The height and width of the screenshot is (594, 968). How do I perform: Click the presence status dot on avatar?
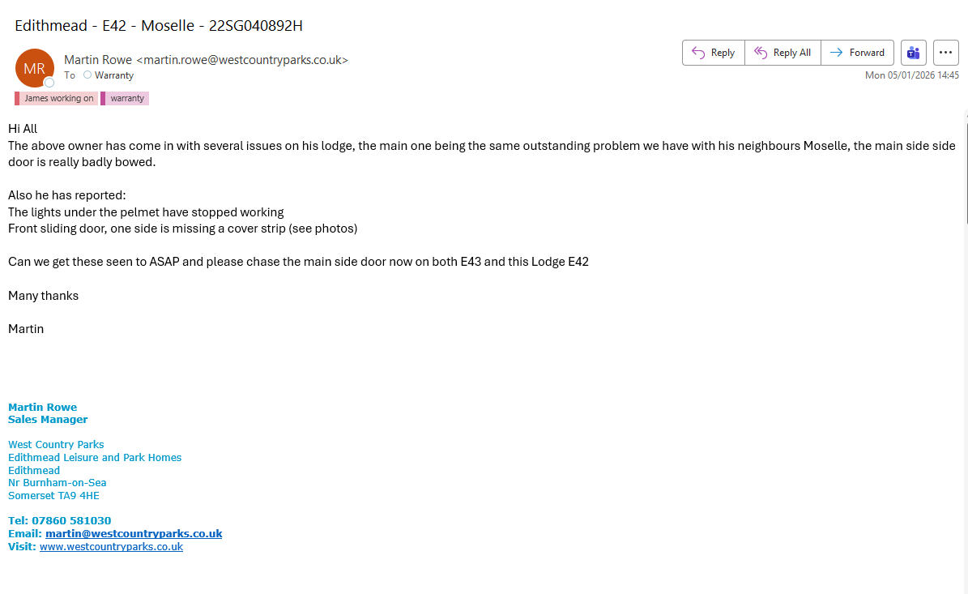coord(49,83)
